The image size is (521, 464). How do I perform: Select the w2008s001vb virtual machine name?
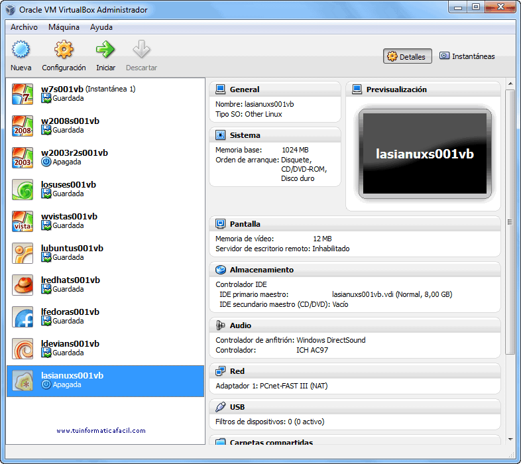[x=70, y=121]
